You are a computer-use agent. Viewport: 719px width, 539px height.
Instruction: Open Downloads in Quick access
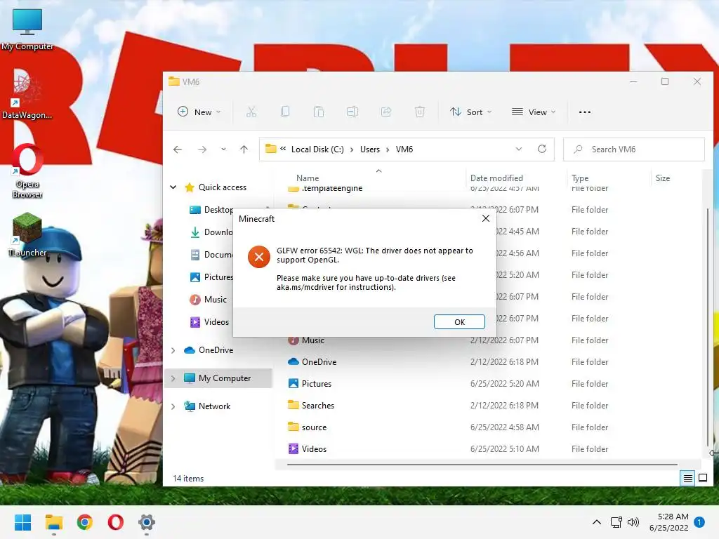[x=212, y=232]
